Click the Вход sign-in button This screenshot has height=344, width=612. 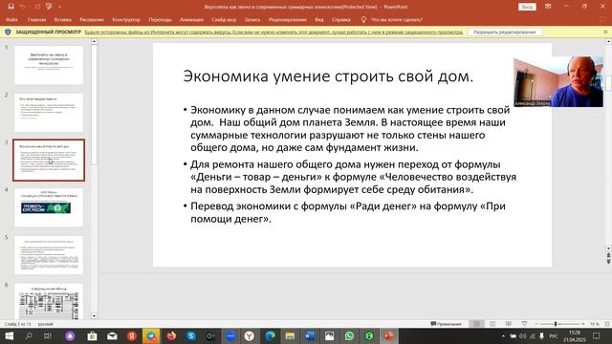pos(527,7)
